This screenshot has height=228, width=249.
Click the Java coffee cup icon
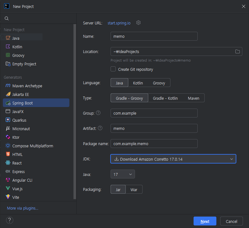(8, 38)
